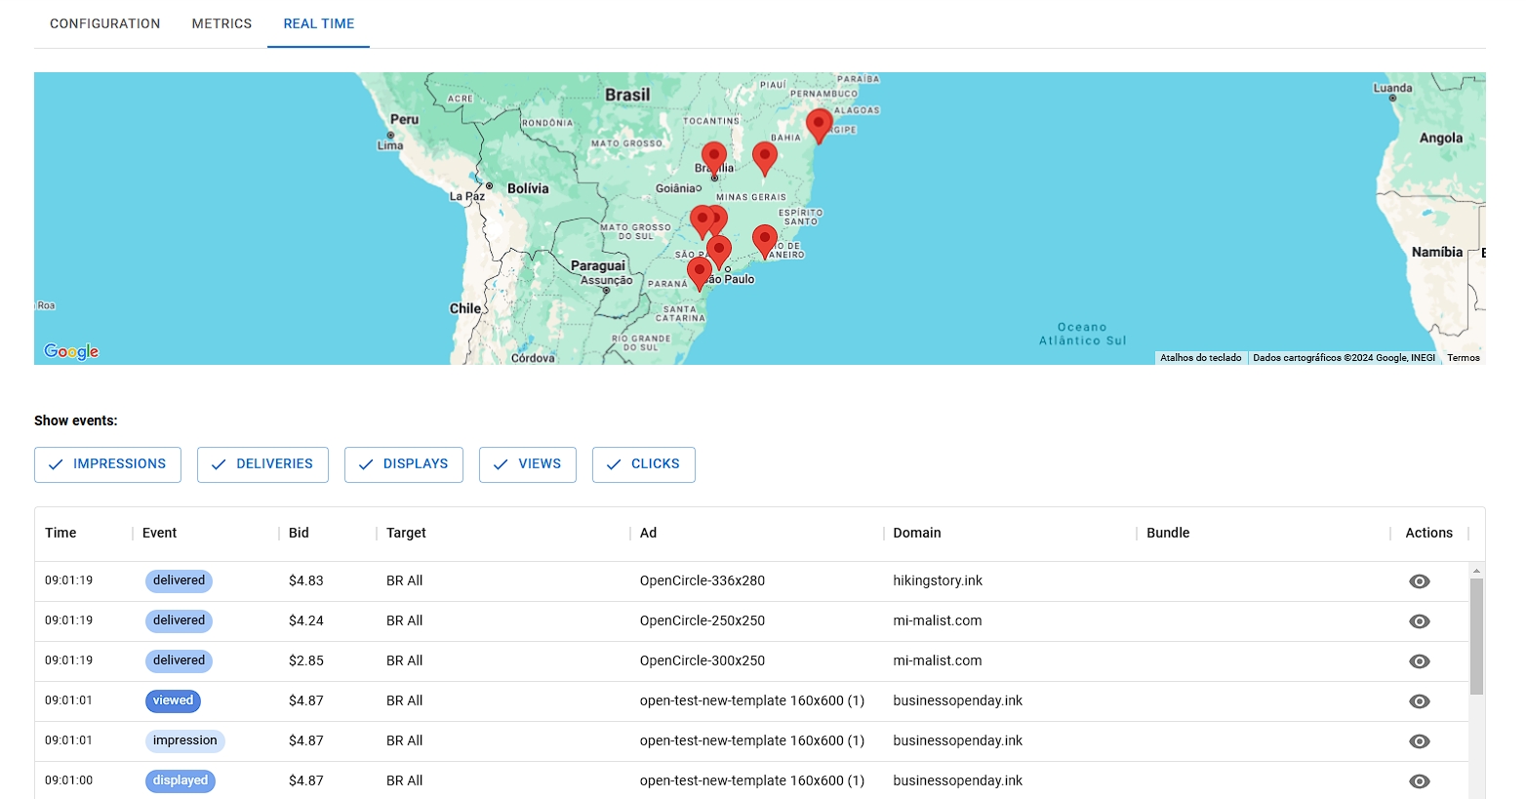Click the events table vertical scrollbar
The image size is (1526, 799).
coord(1476,636)
